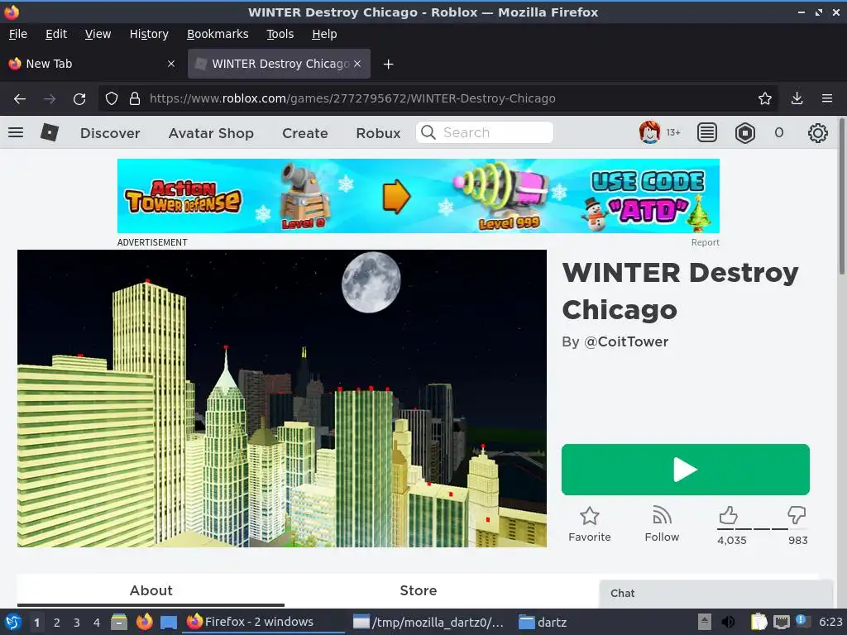Switch to workspace 3

pos(77,623)
